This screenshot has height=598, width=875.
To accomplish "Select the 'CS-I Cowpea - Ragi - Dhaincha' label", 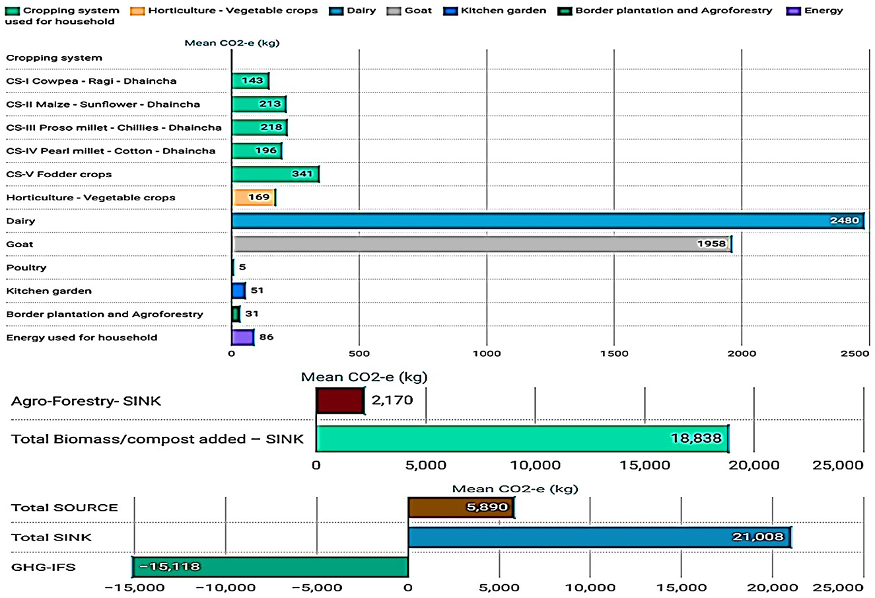I will click(91, 81).
